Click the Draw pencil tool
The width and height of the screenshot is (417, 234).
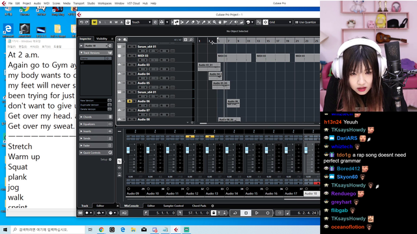pyautogui.click(x=187, y=22)
